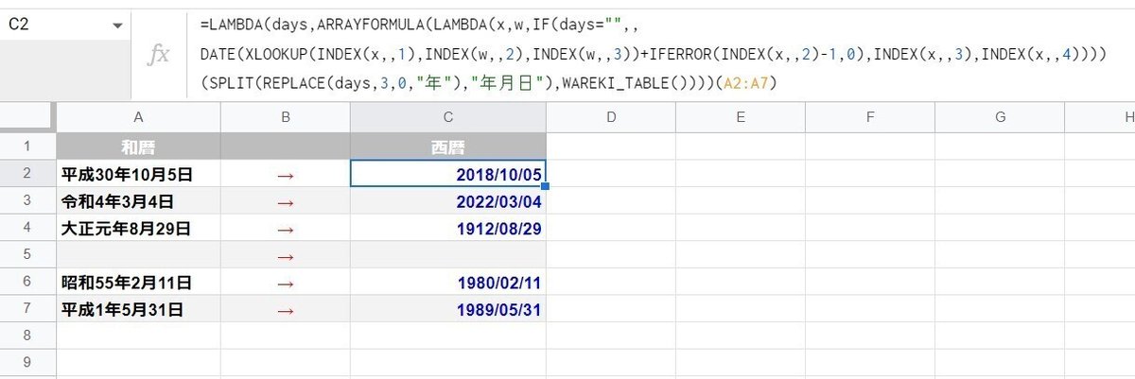
Task: Select column E header
Action: (x=740, y=117)
